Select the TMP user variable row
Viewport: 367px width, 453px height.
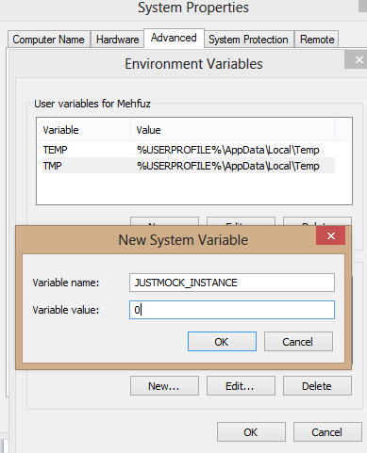188,166
